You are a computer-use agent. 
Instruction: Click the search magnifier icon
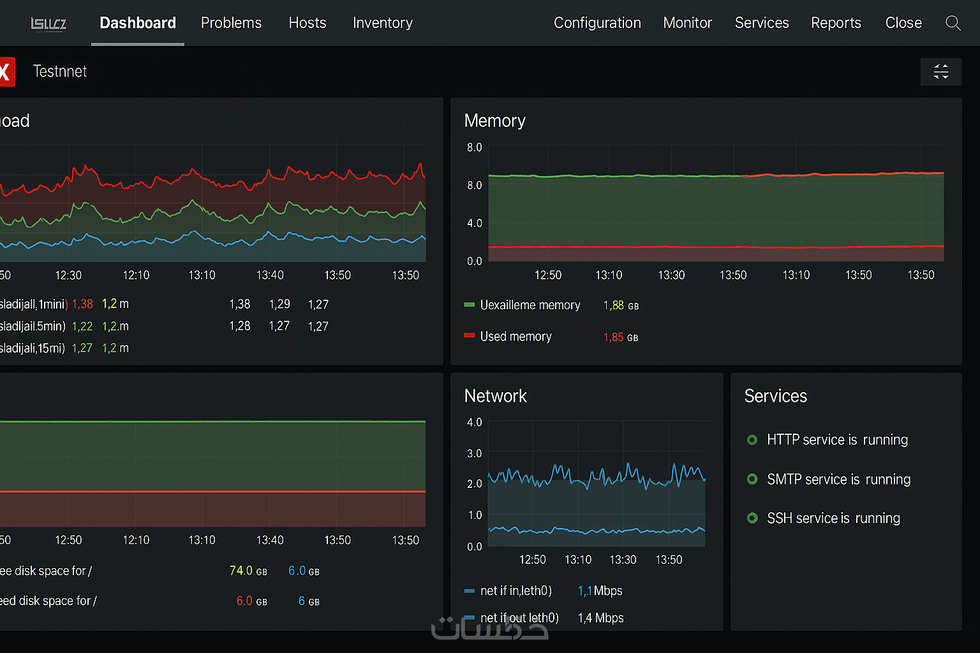tap(953, 24)
